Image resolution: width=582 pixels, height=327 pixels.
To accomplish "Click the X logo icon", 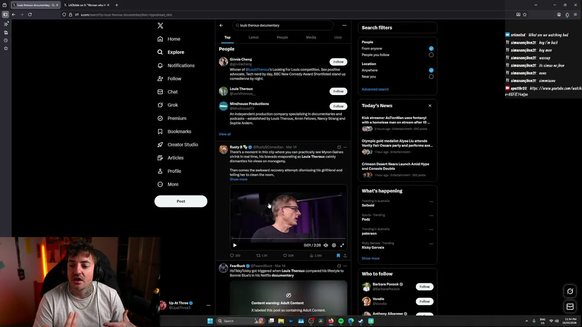I will [x=160, y=26].
